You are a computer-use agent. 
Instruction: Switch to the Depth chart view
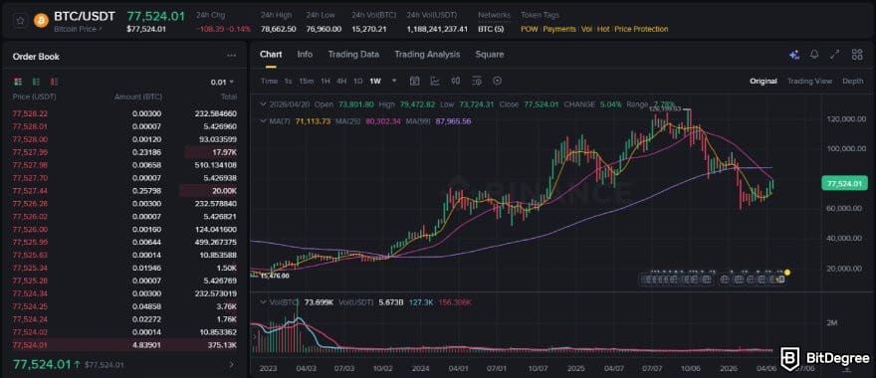tap(852, 81)
